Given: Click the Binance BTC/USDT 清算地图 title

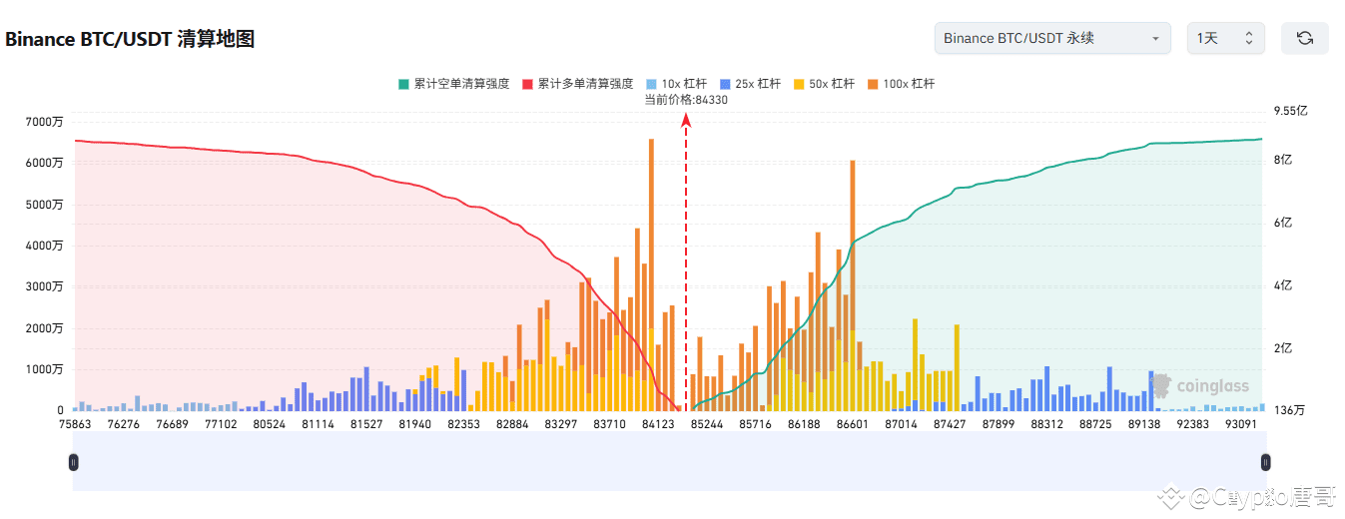Looking at the screenshot, I should 130,39.
